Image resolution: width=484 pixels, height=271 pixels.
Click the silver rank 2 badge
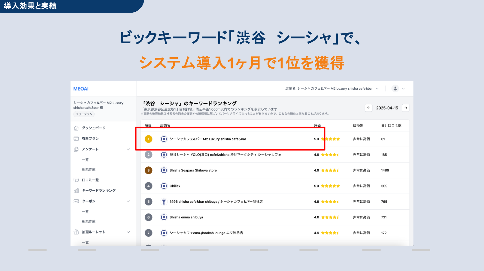pyautogui.click(x=148, y=155)
